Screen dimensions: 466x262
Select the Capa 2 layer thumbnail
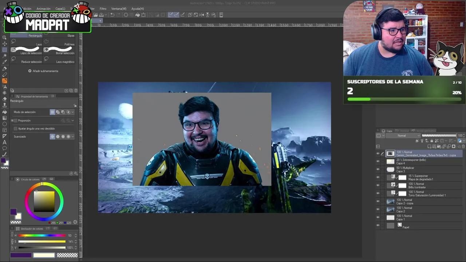click(391, 209)
